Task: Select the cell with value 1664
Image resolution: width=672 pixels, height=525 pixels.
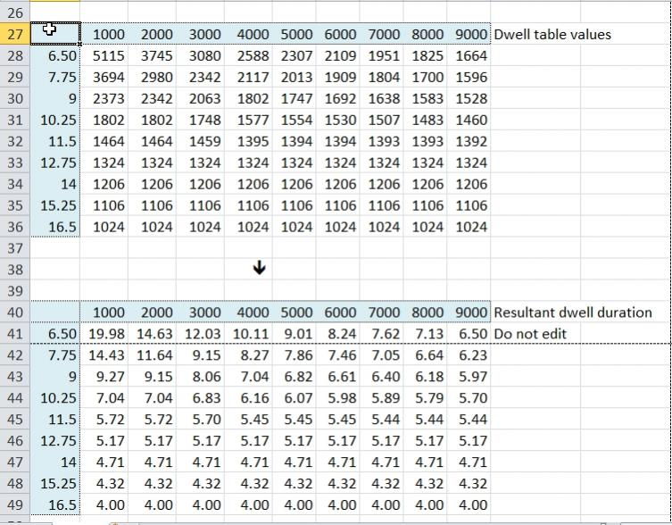Action: click(x=471, y=55)
